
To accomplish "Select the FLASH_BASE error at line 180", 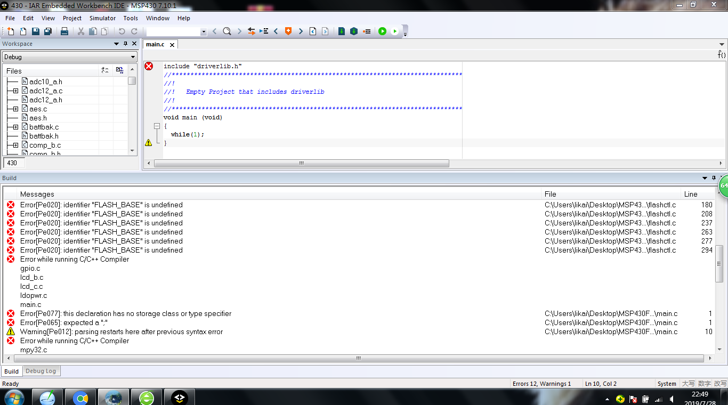I will pyautogui.click(x=359, y=205).
